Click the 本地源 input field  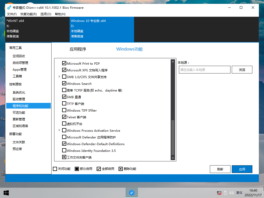(204, 70)
